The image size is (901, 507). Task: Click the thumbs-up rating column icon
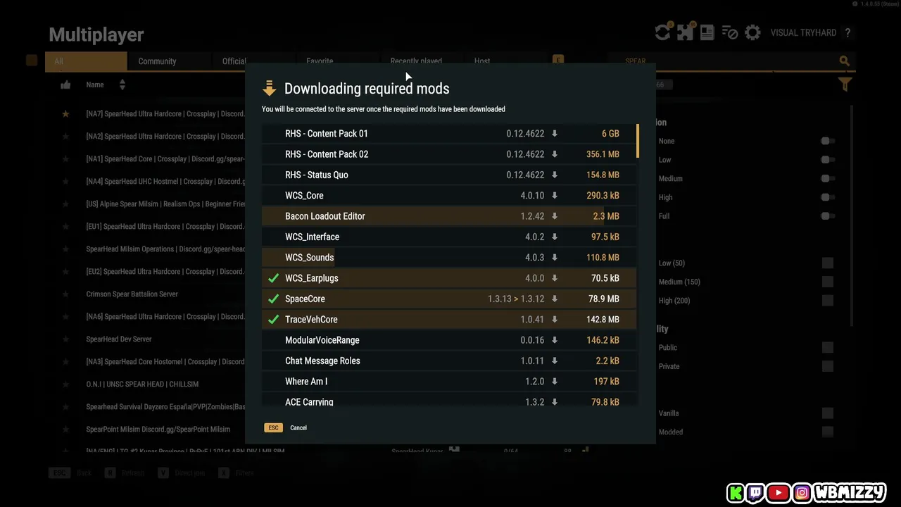(x=65, y=84)
